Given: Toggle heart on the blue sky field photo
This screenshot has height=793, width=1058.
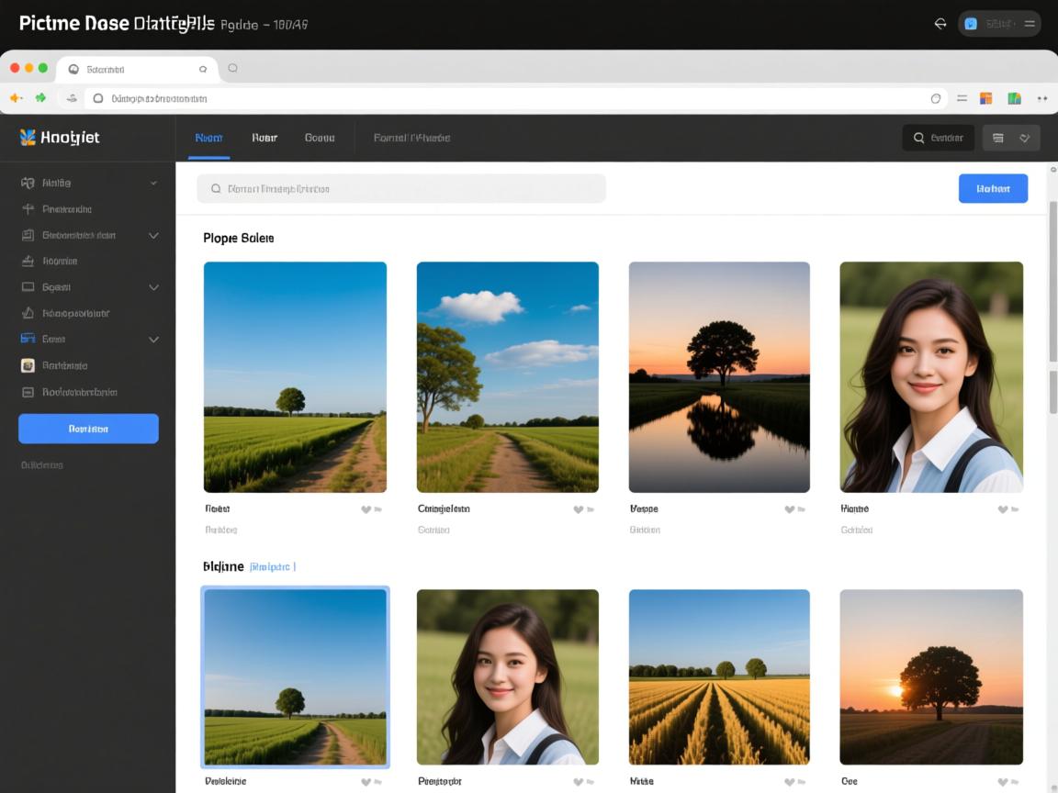Looking at the screenshot, I should (366, 509).
